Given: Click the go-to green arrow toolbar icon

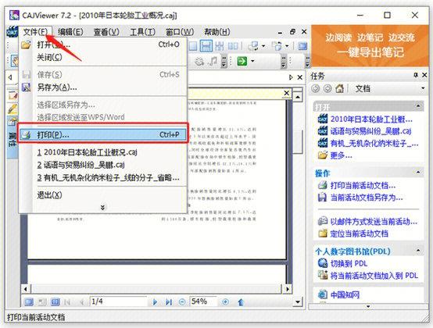Looking at the screenshot, I should click(x=242, y=61).
